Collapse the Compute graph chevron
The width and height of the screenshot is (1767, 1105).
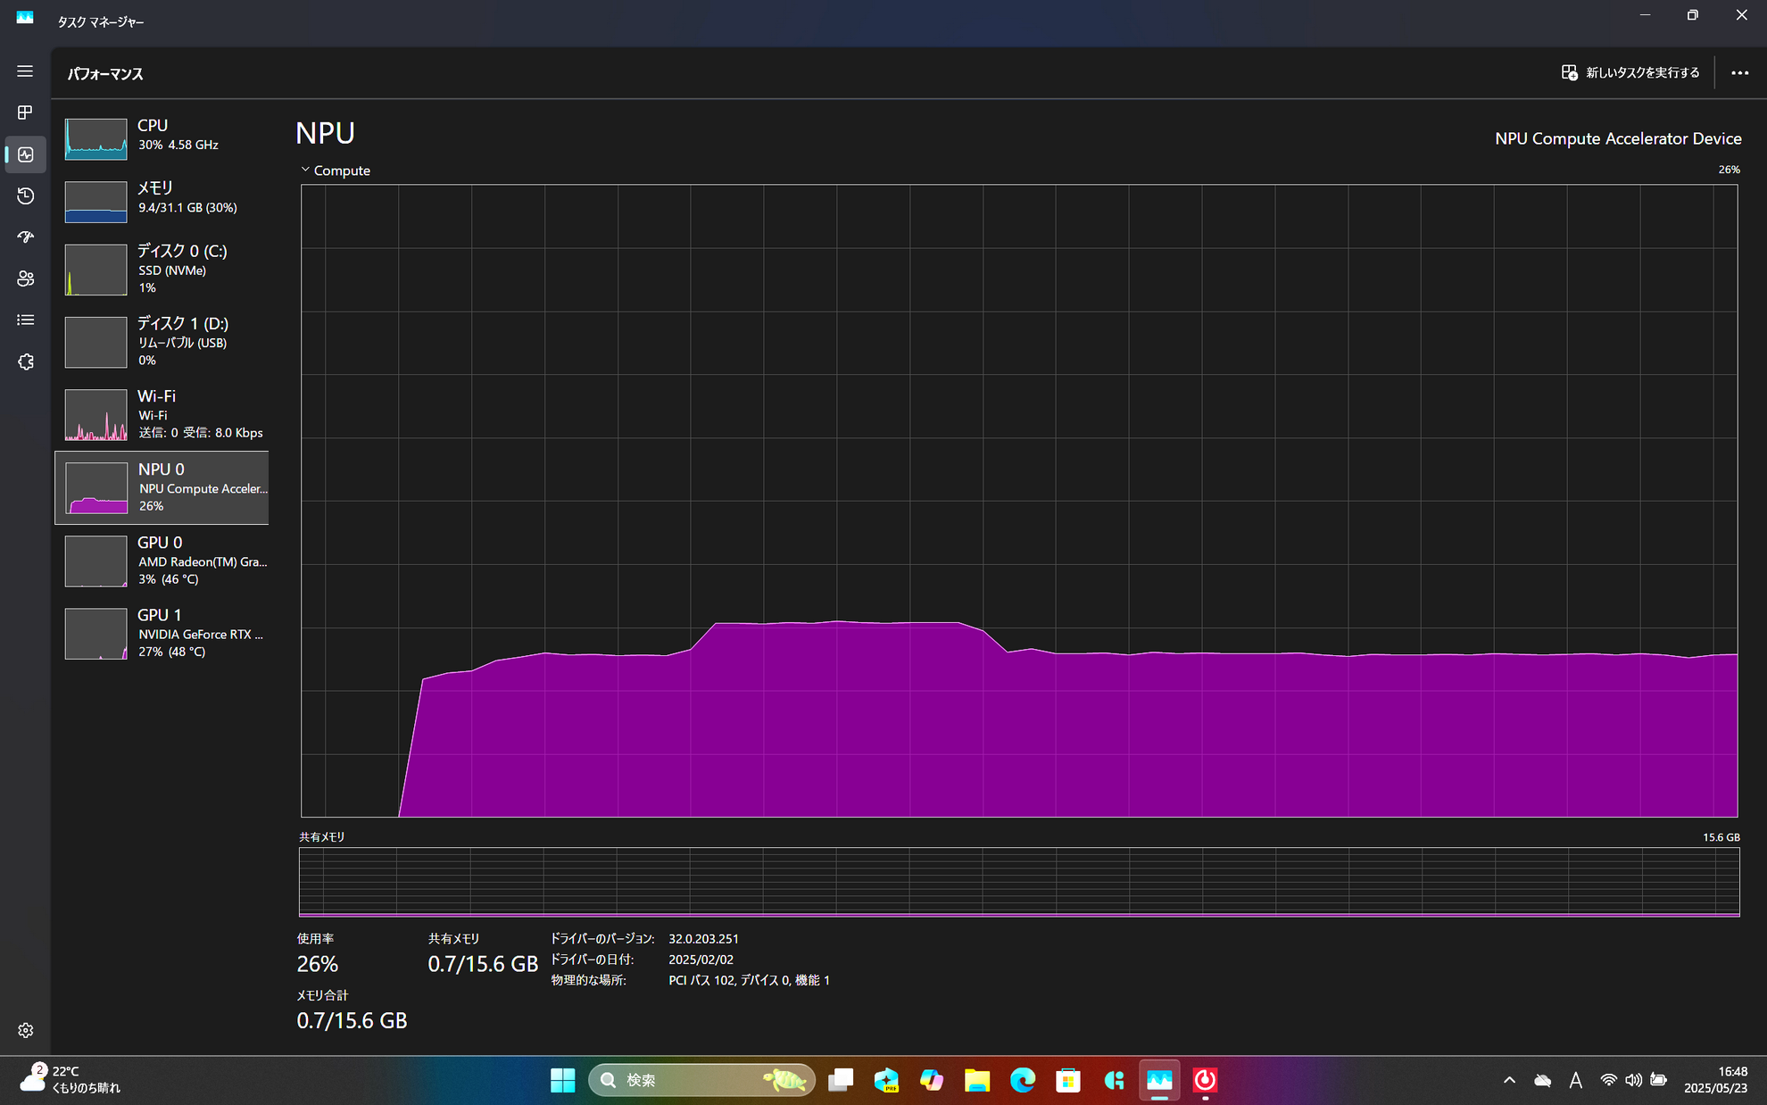pyautogui.click(x=305, y=170)
